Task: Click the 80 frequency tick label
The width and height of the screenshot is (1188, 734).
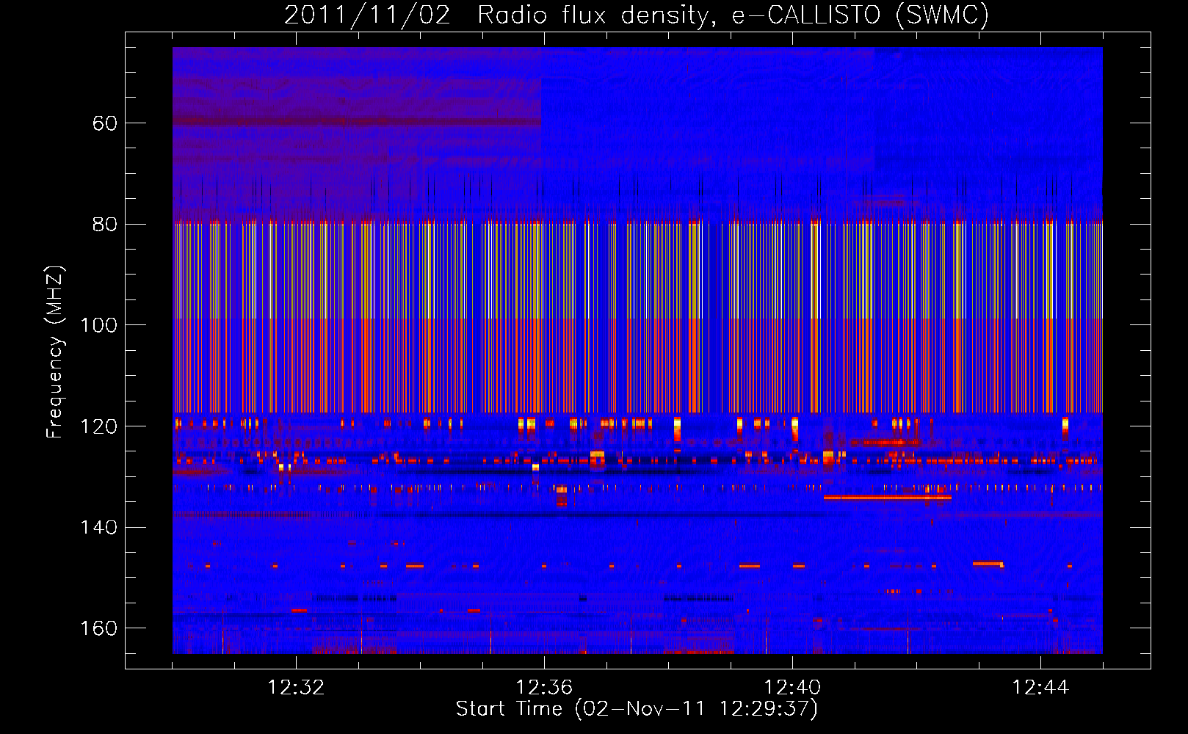Action: [x=105, y=224]
